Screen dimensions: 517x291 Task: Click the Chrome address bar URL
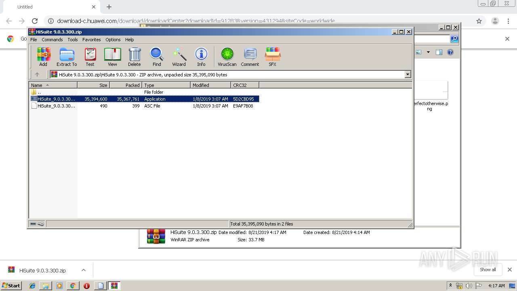point(195,21)
